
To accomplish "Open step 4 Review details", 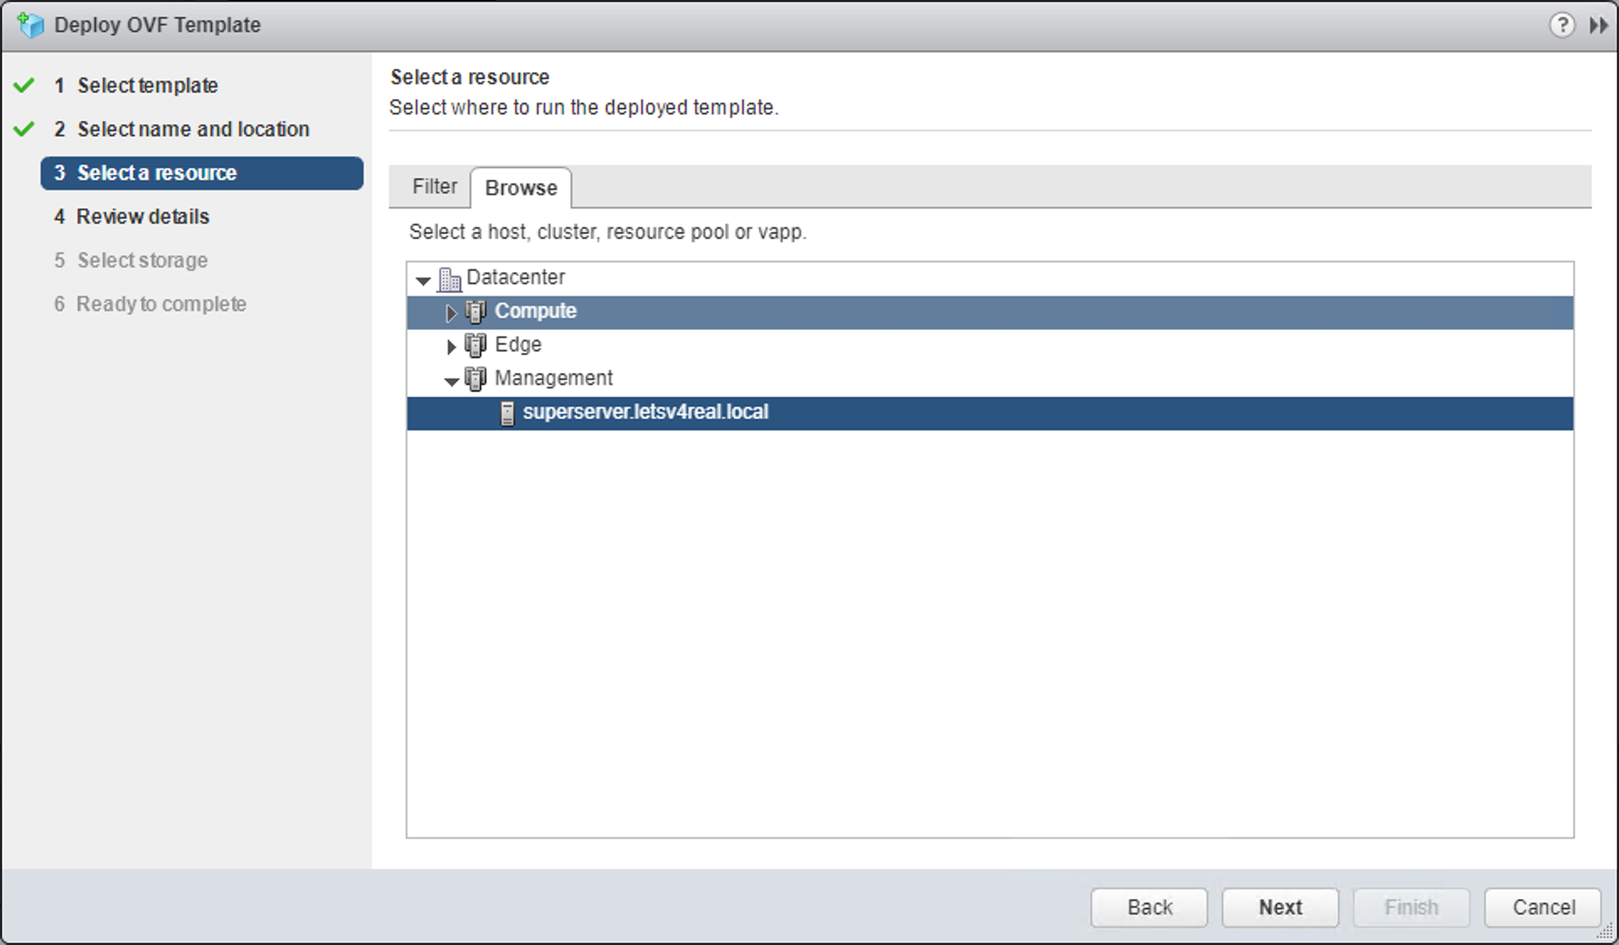I will [x=142, y=217].
